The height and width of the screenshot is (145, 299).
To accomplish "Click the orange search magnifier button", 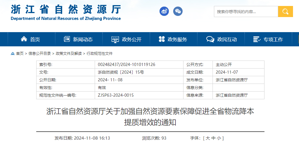I will tap(285, 12).
